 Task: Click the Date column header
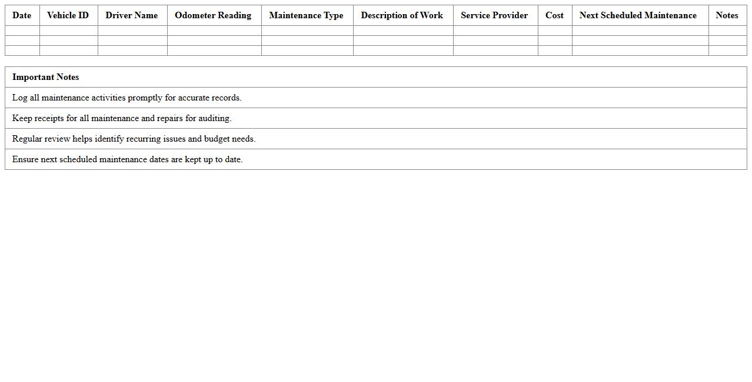22,15
